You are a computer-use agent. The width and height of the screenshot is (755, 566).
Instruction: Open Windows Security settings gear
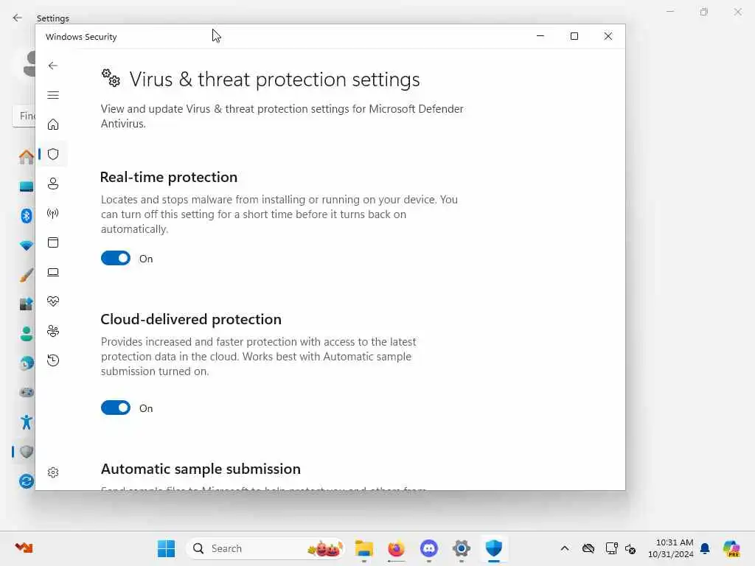point(53,472)
